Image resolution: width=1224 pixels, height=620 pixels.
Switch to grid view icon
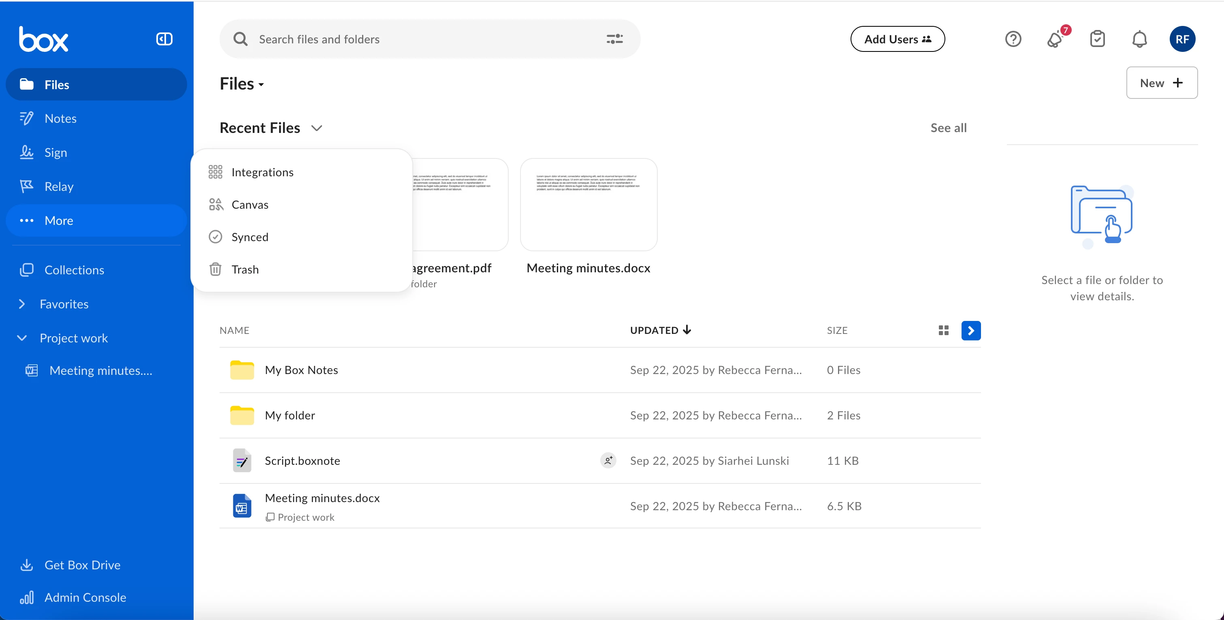943,330
